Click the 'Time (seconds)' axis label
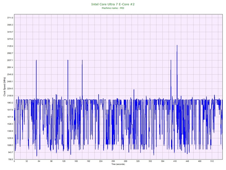Image resolution: width=226 pixels, height=170 pixels. pyautogui.click(x=118, y=164)
